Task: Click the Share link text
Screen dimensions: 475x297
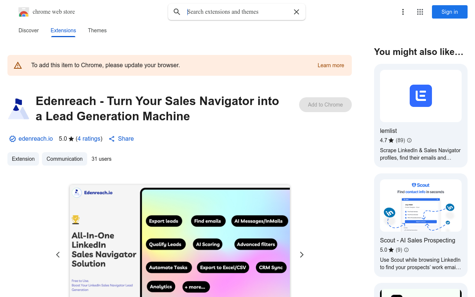Action: (x=126, y=138)
